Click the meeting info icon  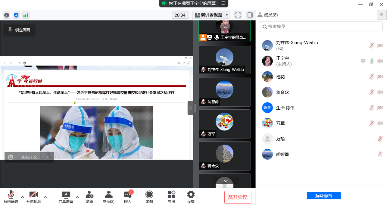tap(7, 15)
